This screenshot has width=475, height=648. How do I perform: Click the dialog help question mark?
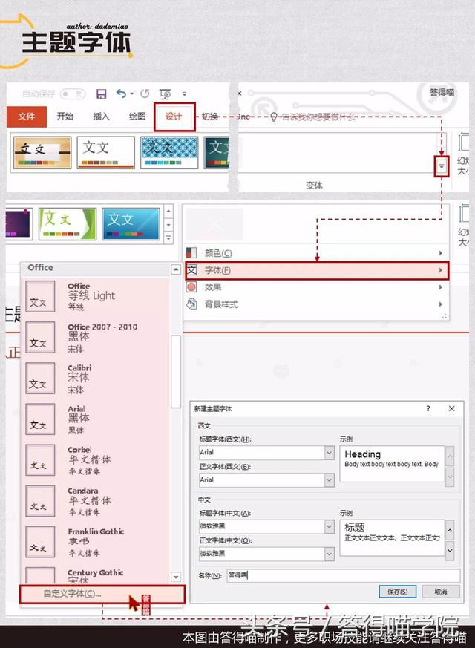pos(428,409)
